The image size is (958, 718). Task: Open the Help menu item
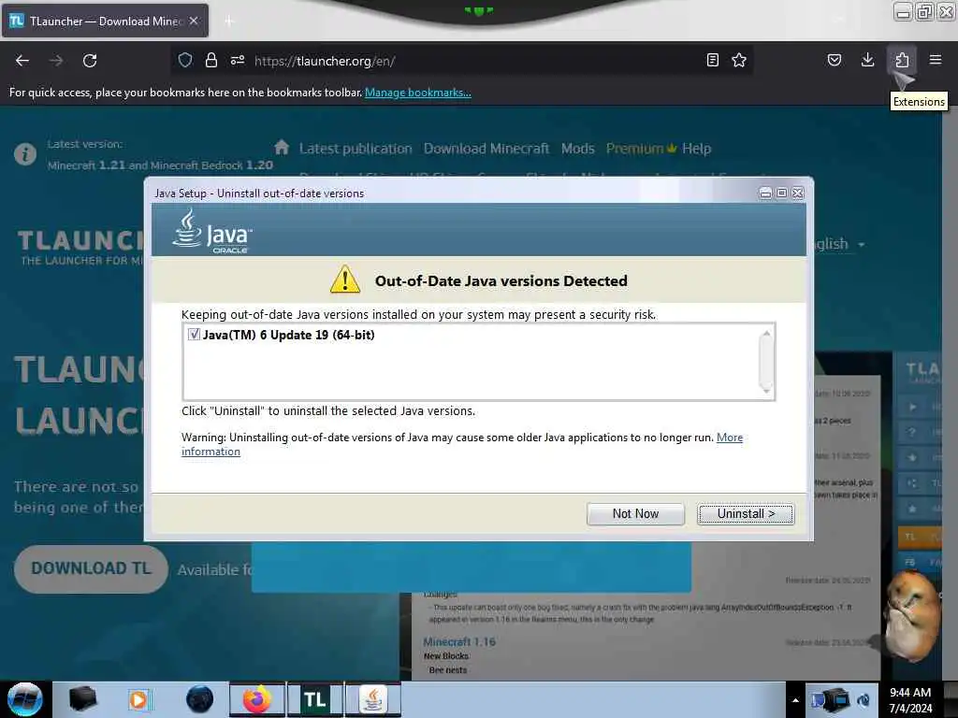pos(696,149)
